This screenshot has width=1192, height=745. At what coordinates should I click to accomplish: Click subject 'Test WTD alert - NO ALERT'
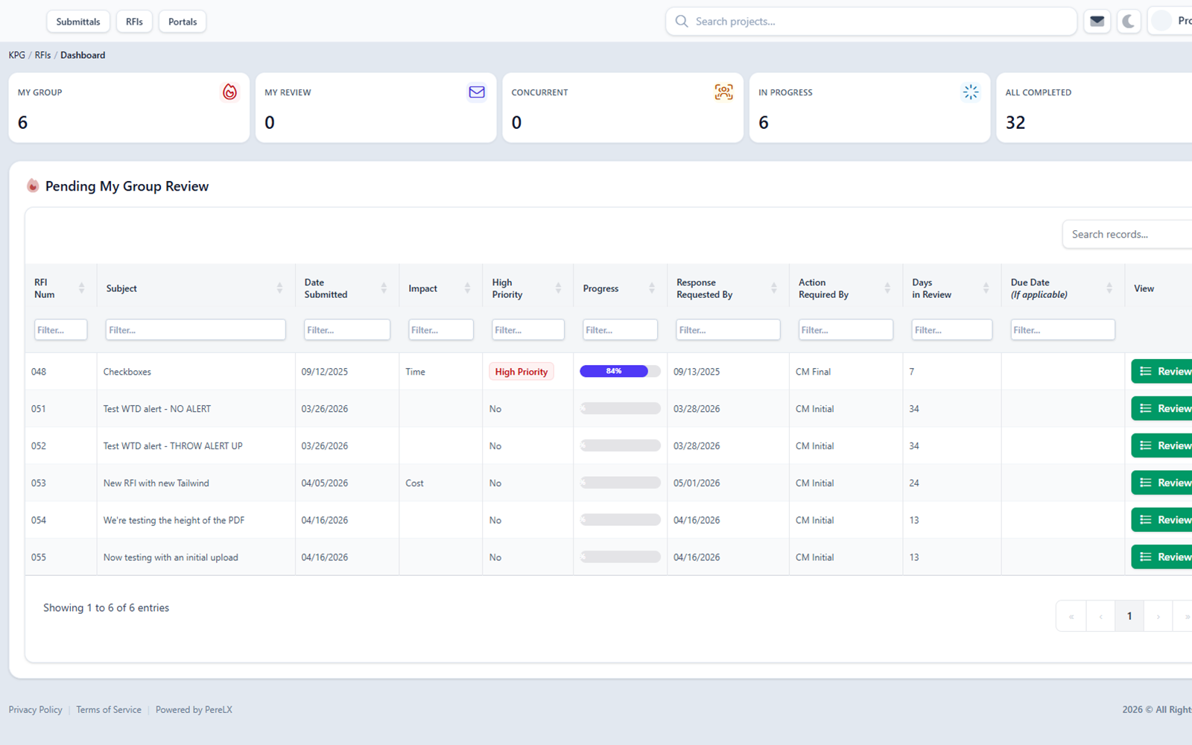click(x=157, y=409)
